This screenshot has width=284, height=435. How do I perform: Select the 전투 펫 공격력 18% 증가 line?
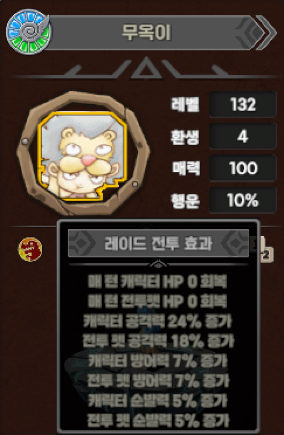(x=158, y=341)
